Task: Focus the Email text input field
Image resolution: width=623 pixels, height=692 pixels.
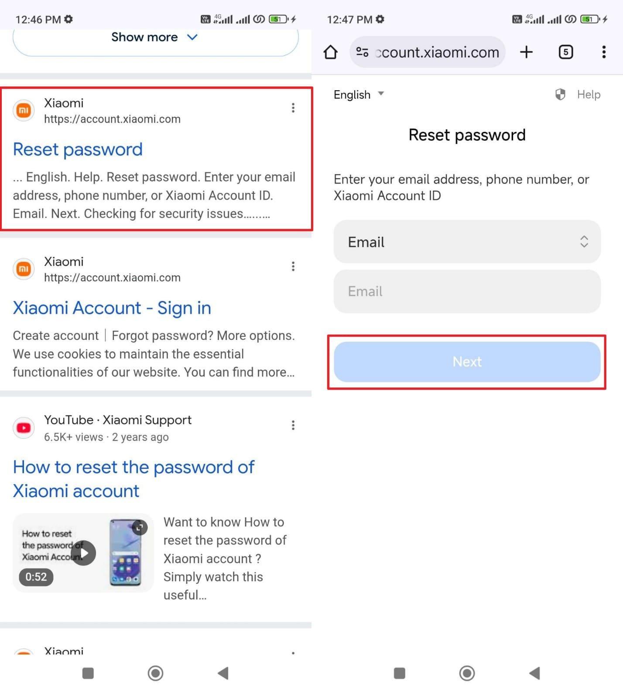Action: coord(467,291)
